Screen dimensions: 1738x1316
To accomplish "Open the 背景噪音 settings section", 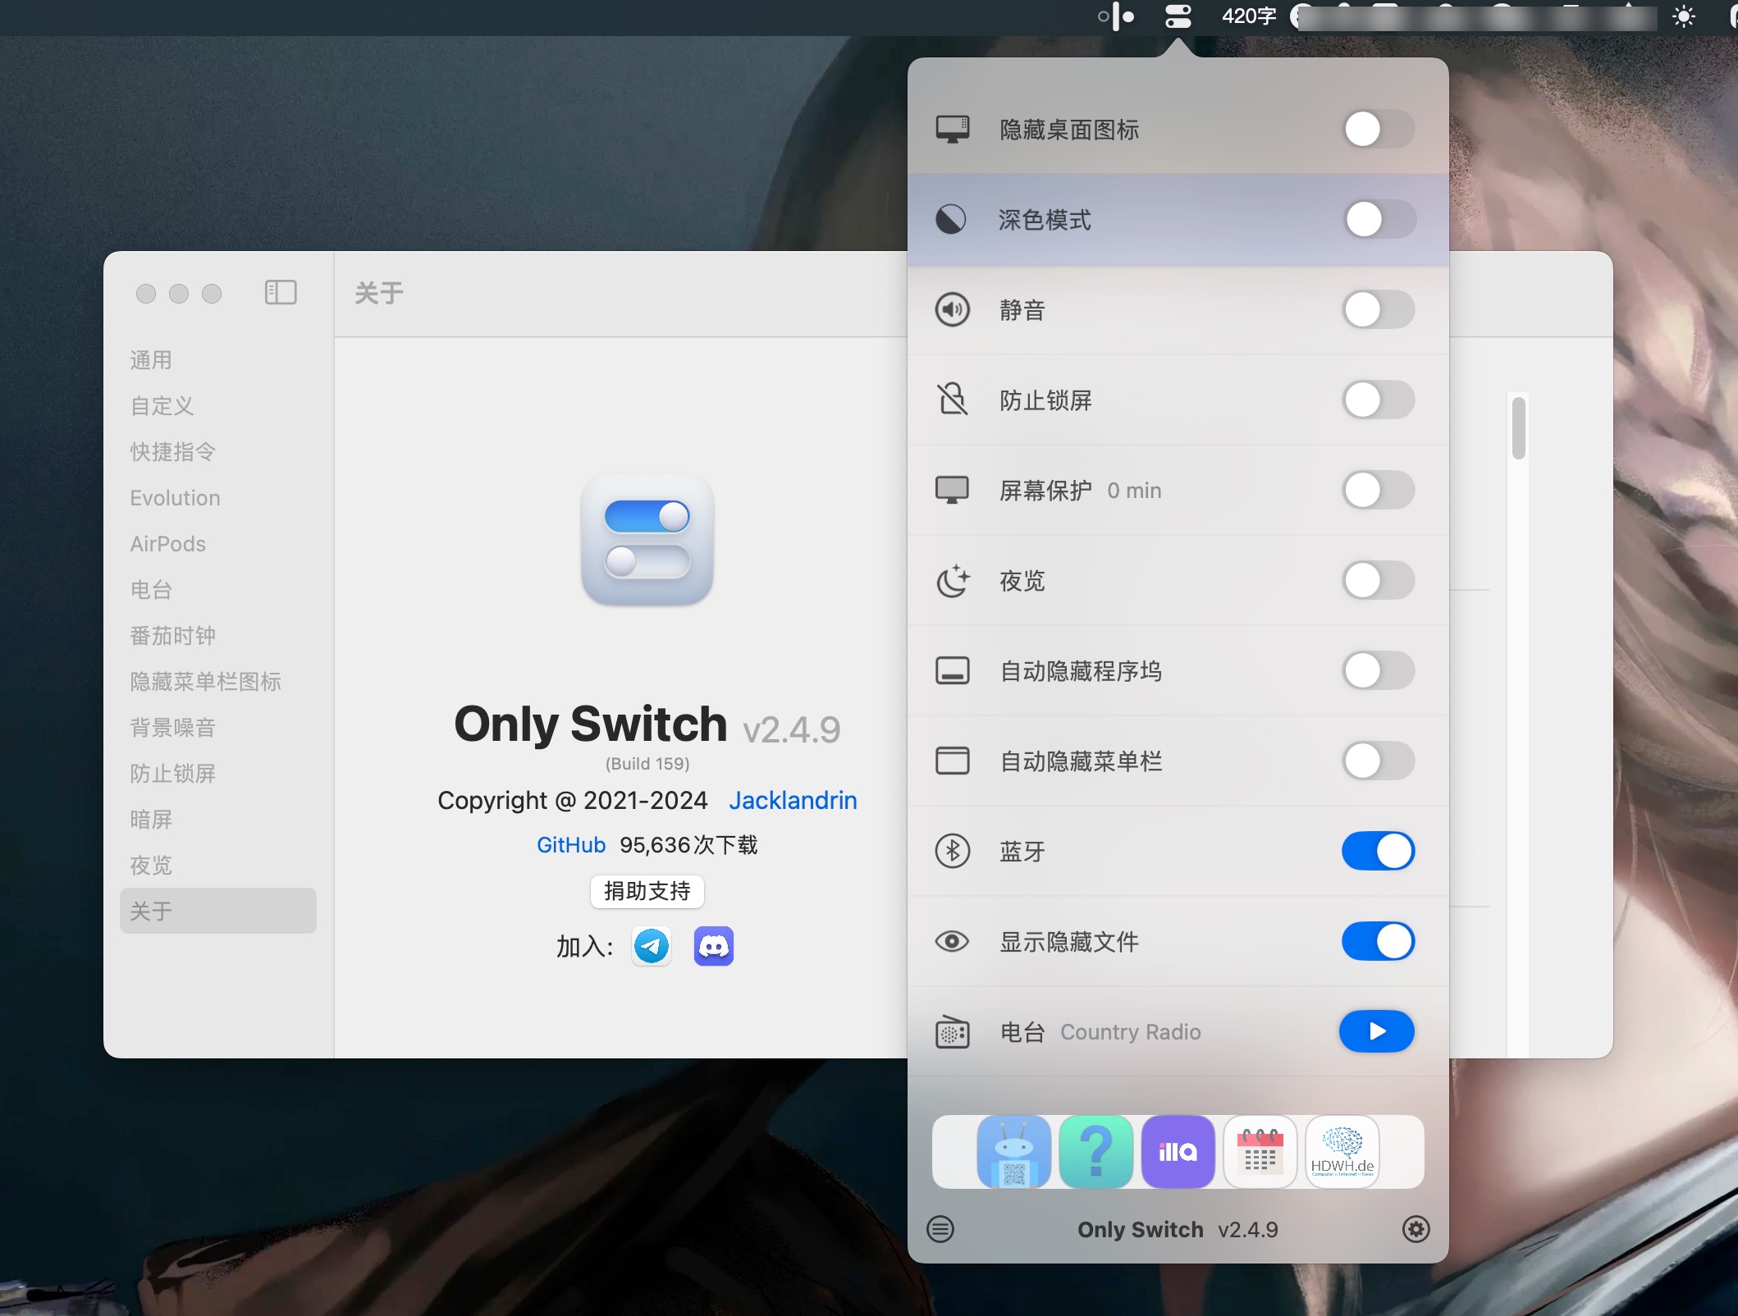I will click(x=173, y=728).
